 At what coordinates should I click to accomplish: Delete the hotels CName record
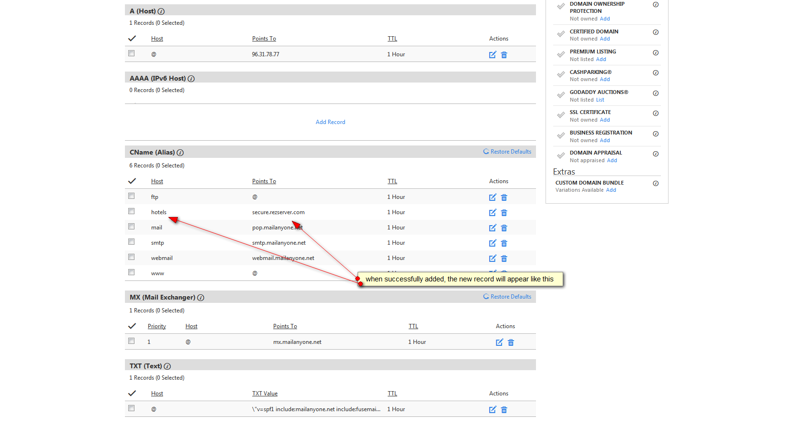click(x=504, y=213)
